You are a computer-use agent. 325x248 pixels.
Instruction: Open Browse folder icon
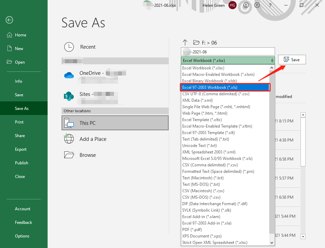(x=69, y=155)
